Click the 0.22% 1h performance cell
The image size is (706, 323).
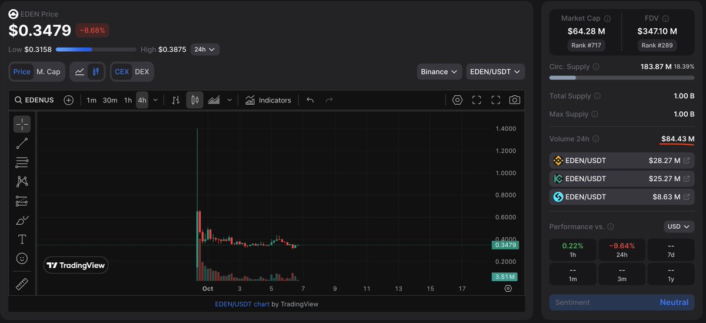pyautogui.click(x=572, y=250)
